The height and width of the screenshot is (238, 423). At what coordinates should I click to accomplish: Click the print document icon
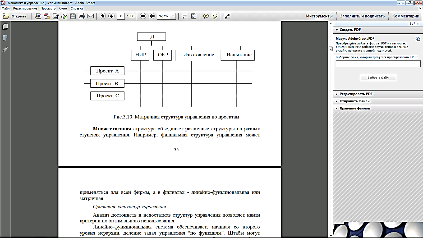tap(82, 16)
